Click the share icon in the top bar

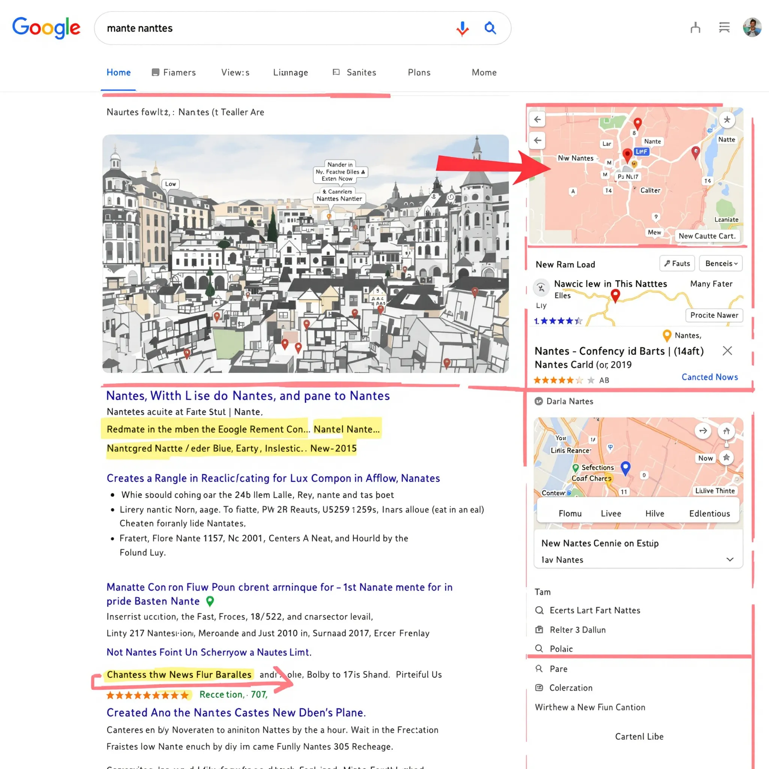695,27
